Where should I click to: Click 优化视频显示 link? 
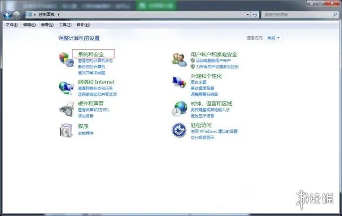[x=203, y=138]
